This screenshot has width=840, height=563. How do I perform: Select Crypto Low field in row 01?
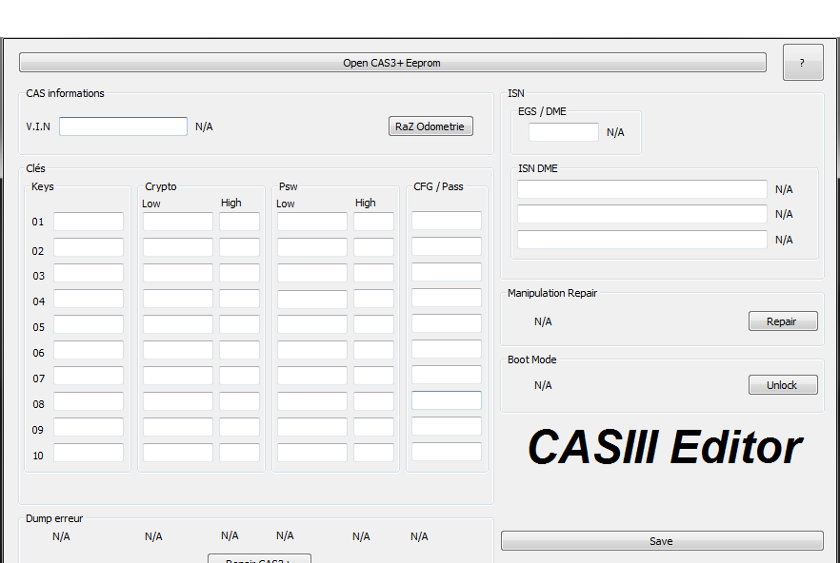pos(178,222)
